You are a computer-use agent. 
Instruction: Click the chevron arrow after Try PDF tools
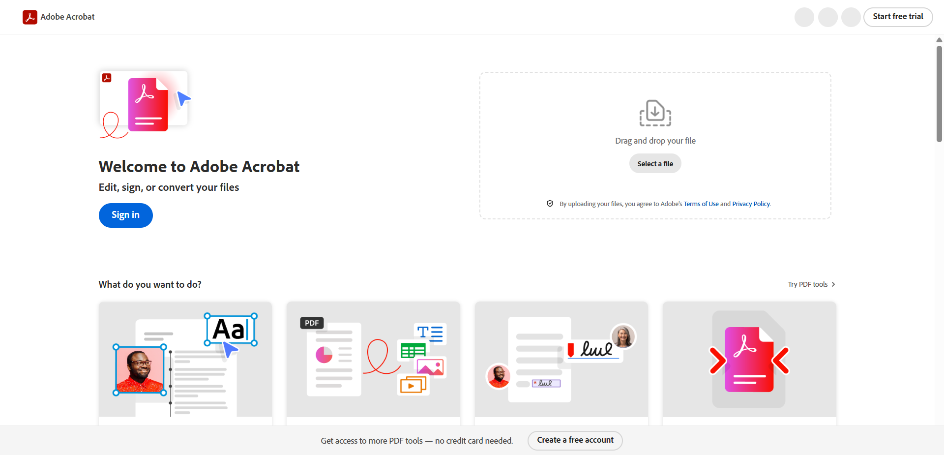pyautogui.click(x=833, y=284)
